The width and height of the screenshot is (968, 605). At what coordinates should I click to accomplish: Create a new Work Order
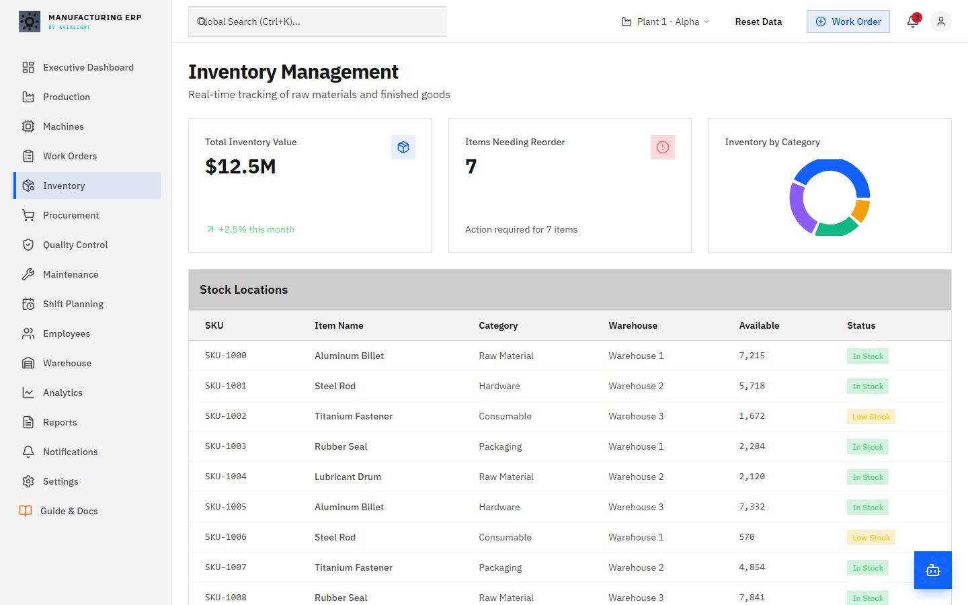[848, 22]
